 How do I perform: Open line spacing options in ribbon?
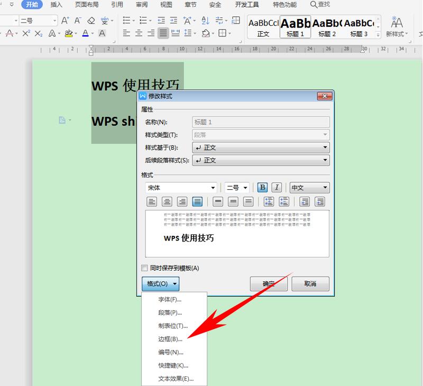[x=188, y=33]
